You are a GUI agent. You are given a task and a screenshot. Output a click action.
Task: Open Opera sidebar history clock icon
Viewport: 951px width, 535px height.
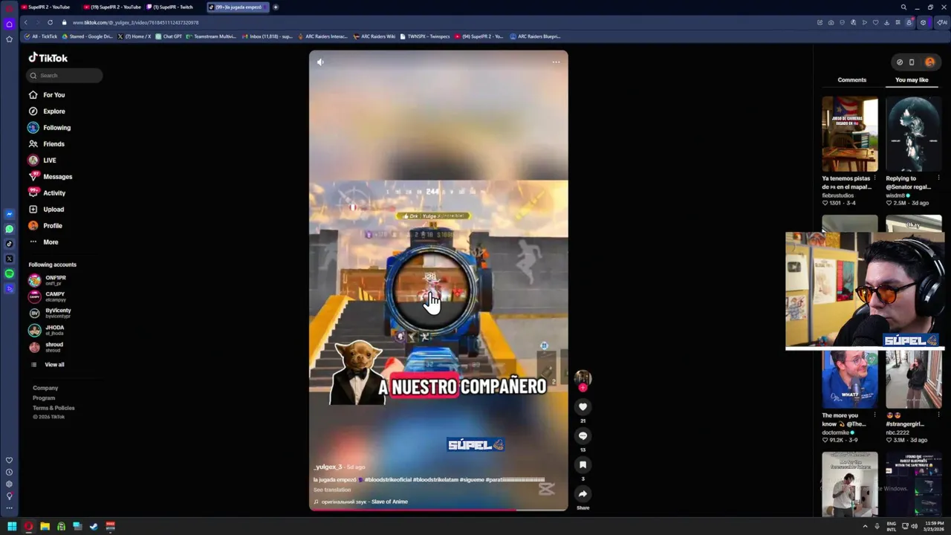pos(9,472)
